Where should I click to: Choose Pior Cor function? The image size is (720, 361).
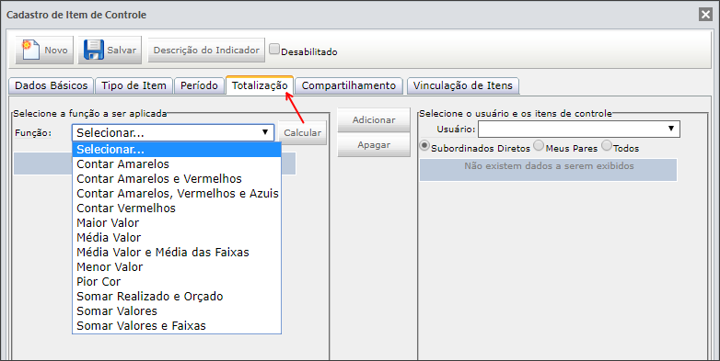[177, 281]
